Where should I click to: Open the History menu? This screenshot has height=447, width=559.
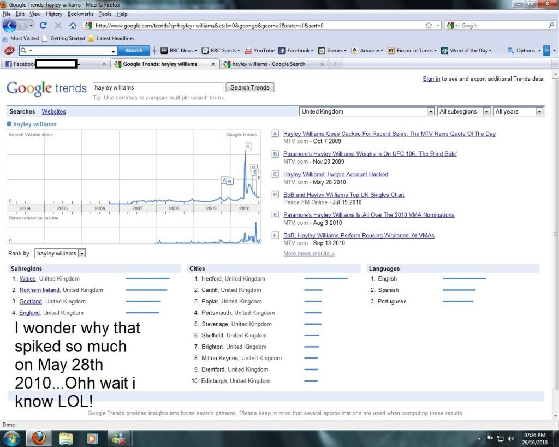point(53,14)
